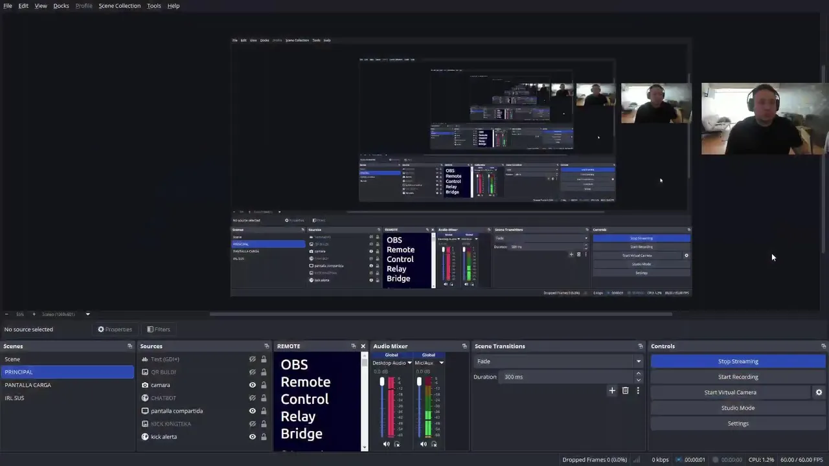Start the Virtual Camera
The image size is (829, 466).
coord(730,392)
